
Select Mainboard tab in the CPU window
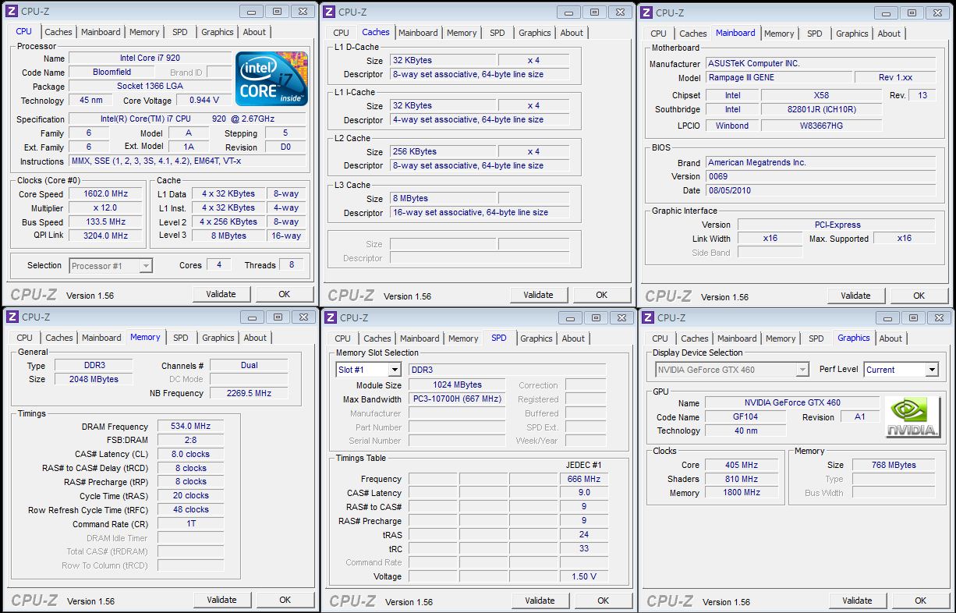coord(101,32)
